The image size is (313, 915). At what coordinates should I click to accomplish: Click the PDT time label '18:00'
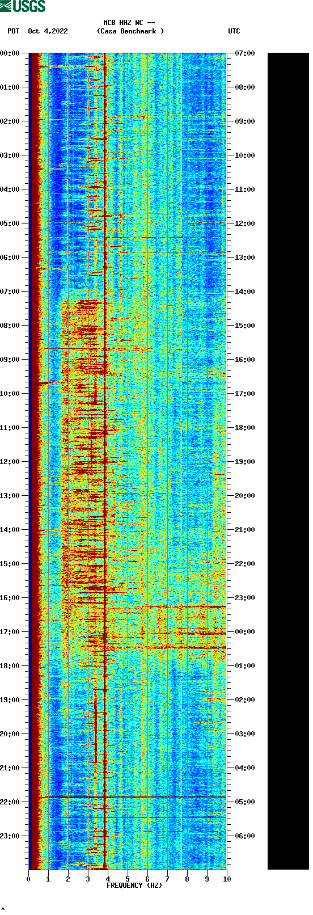(10, 666)
